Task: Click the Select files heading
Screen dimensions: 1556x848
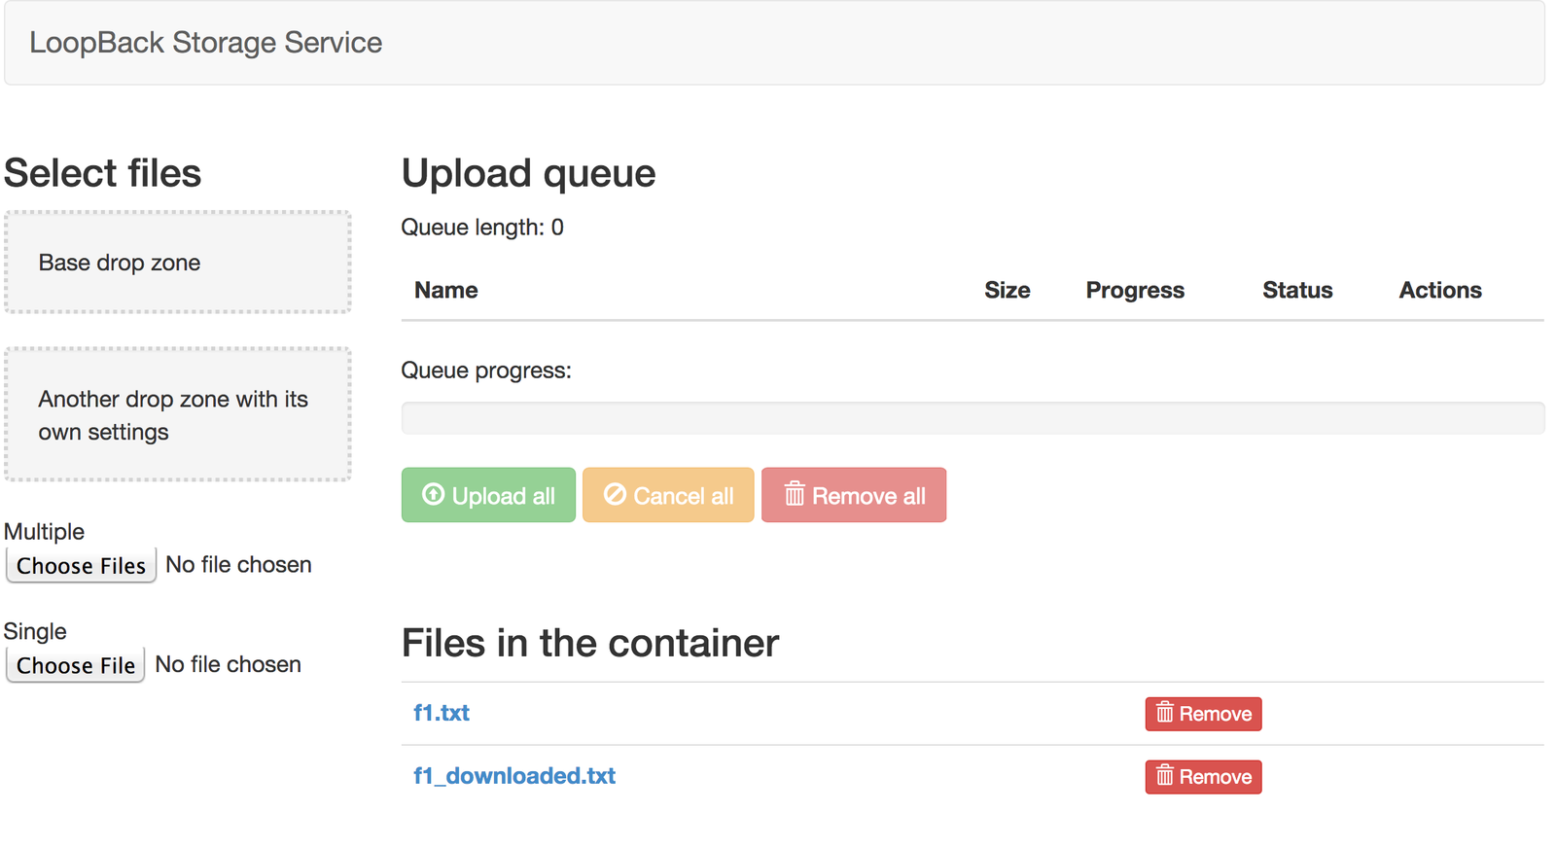Action: click(103, 173)
